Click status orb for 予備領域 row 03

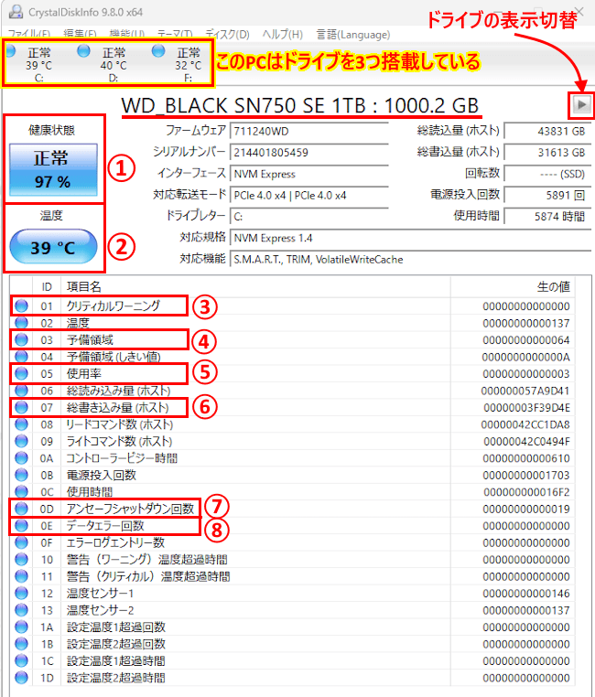tap(21, 339)
